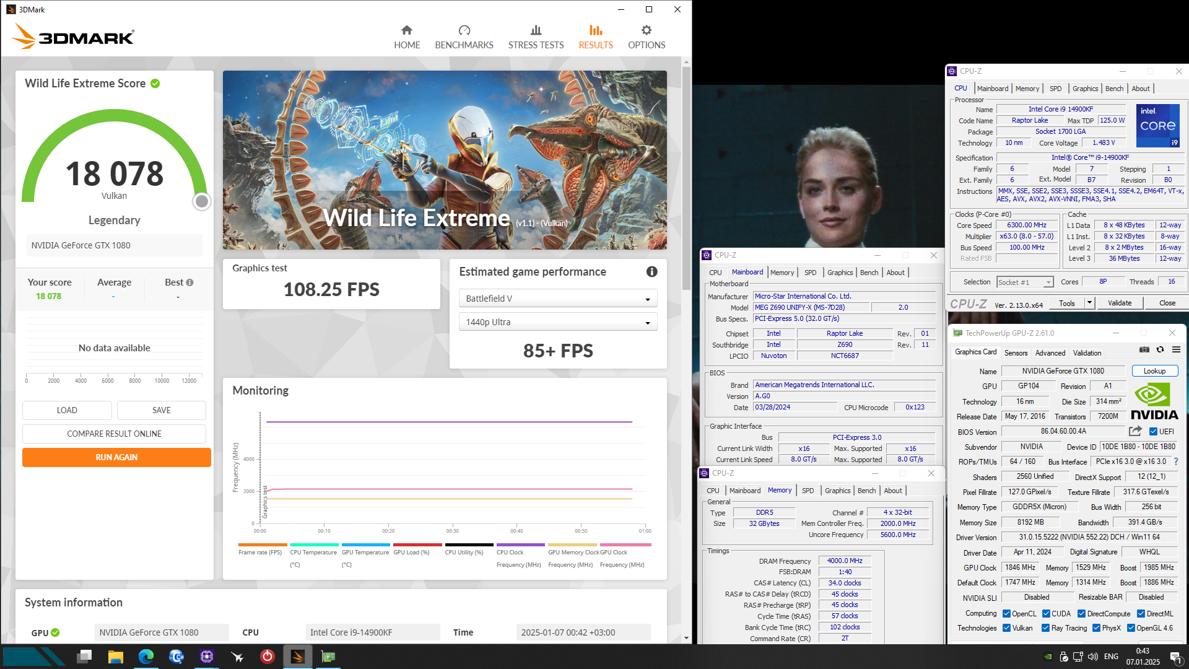The width and height of the screenshot is (1189, 669).
Task: Click the red power-icon app on the taskbar
Action: pyautogui.click(x=267, y=656)
